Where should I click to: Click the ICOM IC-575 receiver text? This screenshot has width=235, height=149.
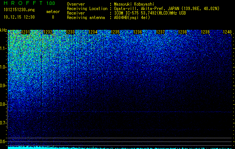(x=150, y=13)
